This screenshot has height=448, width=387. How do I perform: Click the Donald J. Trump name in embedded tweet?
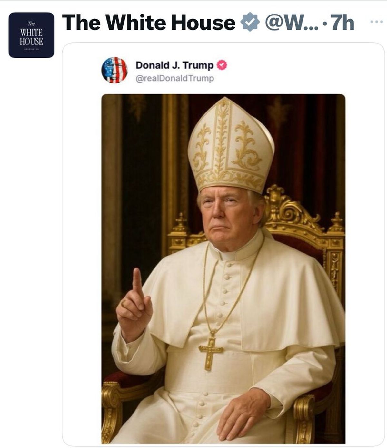coord(174,64)
